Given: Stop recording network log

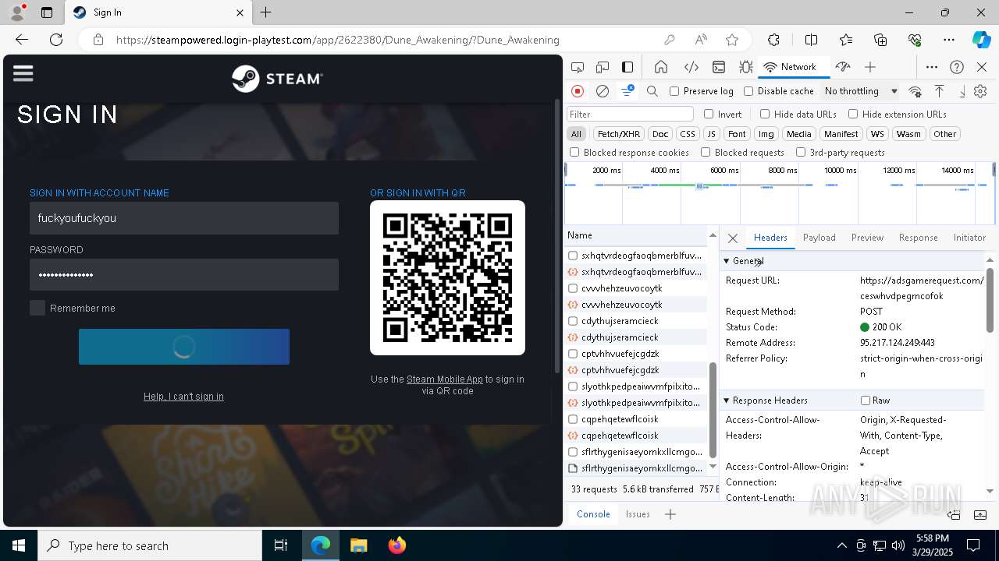Looking at the screenshot, I should [578, 91].
